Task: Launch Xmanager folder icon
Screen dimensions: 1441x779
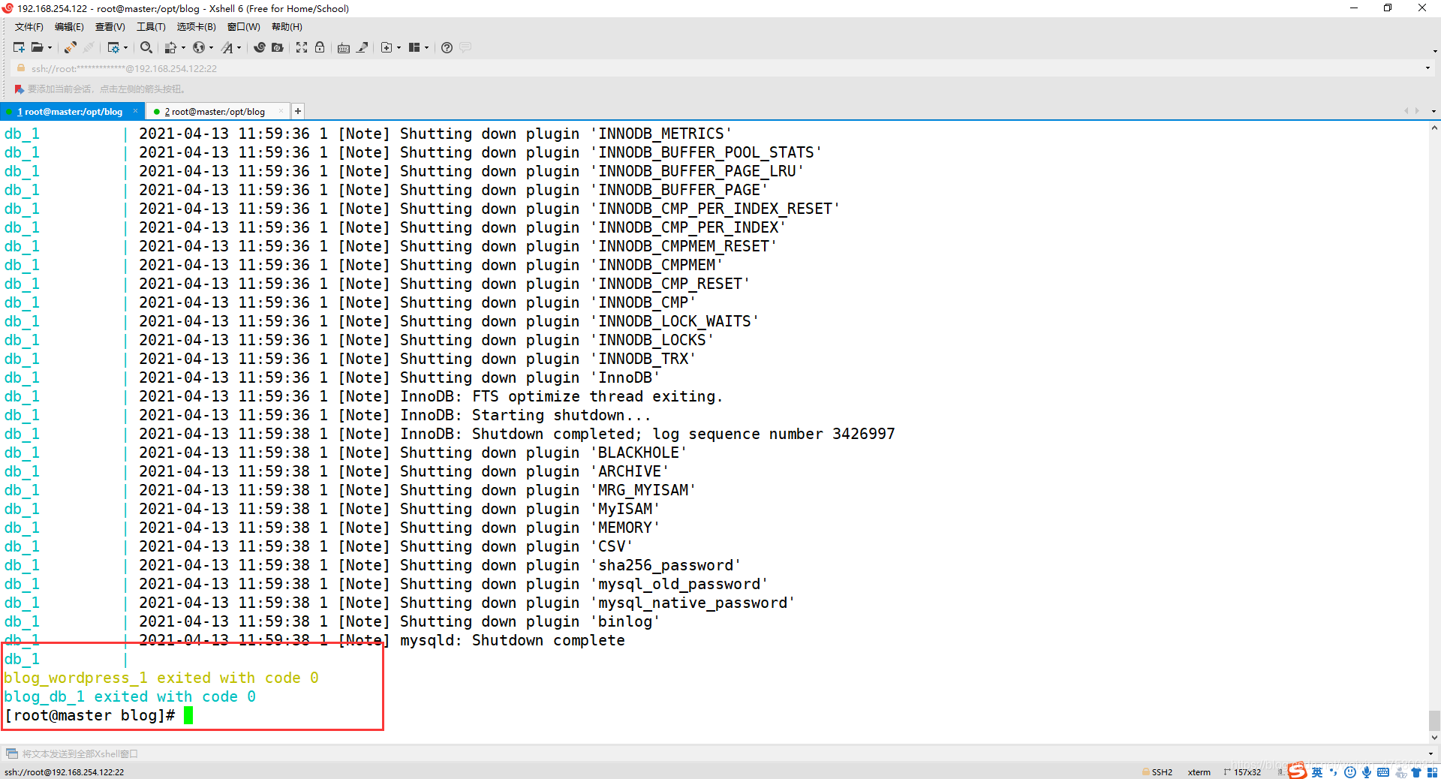Action: (278, 47)
